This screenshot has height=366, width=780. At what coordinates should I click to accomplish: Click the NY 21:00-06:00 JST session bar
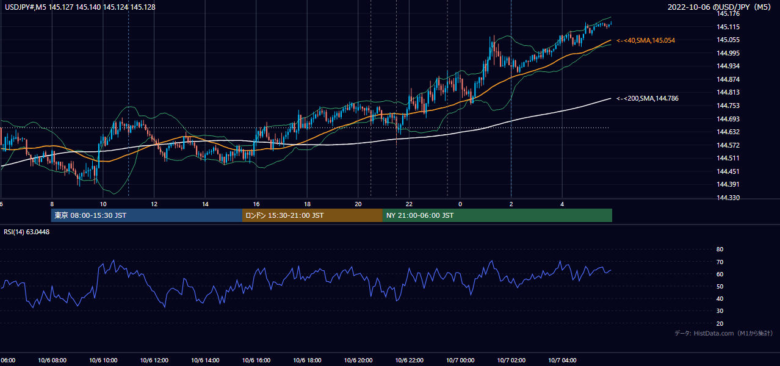(x=497, y=215)
